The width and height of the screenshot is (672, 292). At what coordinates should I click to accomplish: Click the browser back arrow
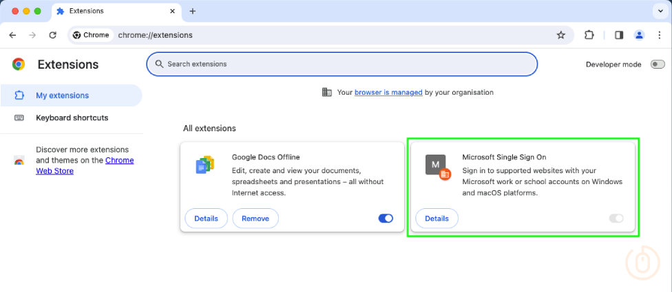(12, 35)
